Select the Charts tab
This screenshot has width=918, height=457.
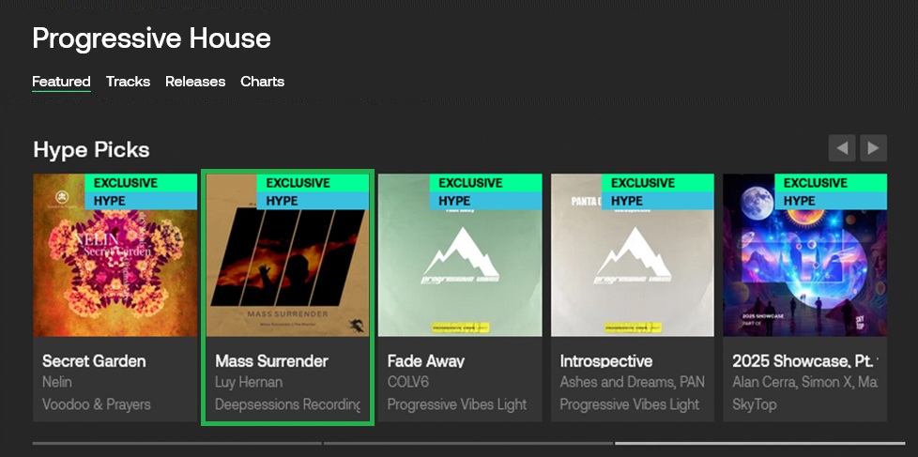pyautogui.click(x=262, y=82)
